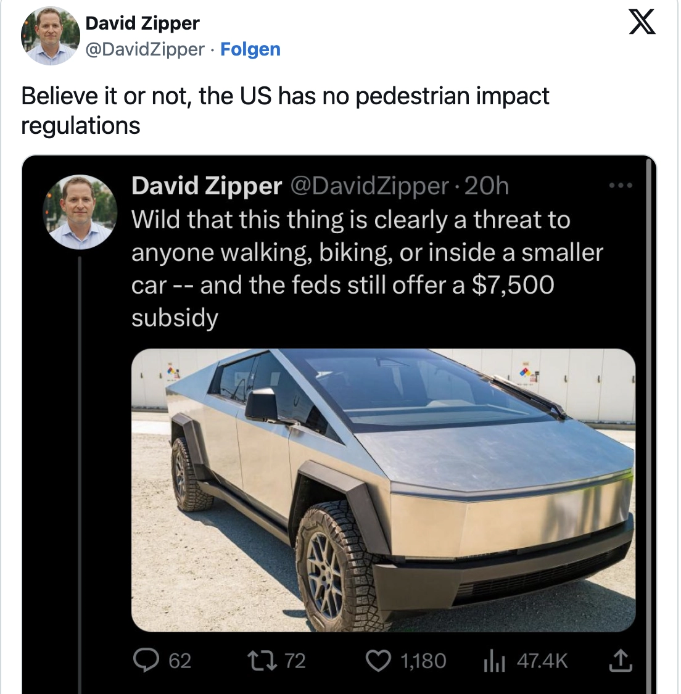Click David Zipper's top profile avatar

pyautogui.click(x=51, y=36)
